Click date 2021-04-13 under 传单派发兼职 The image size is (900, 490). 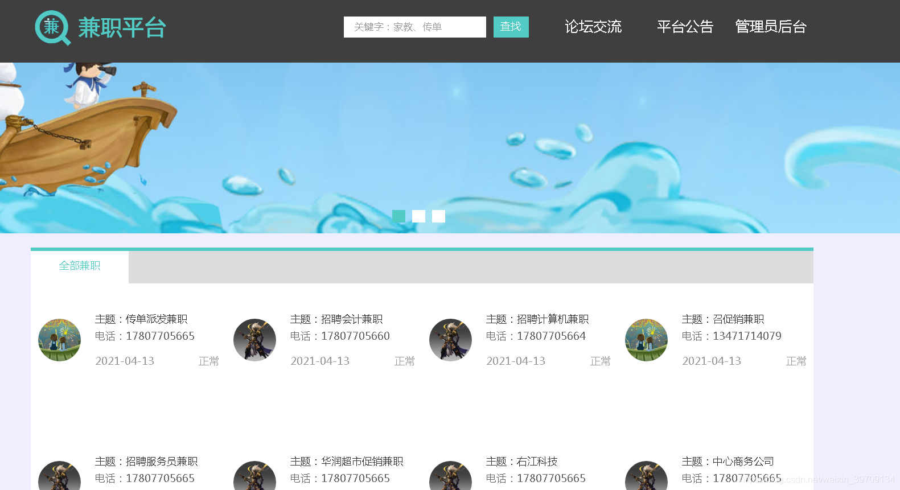pos(125,361)
